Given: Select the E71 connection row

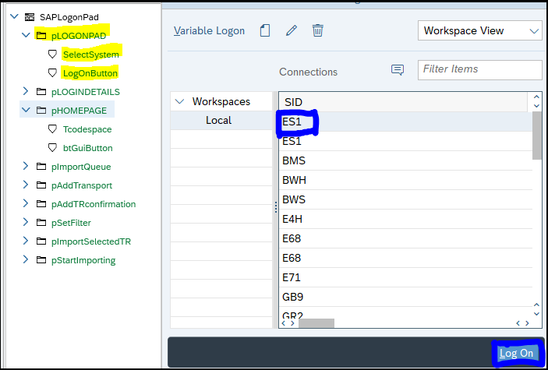Looking at the screenshot, I should point(405,277).
